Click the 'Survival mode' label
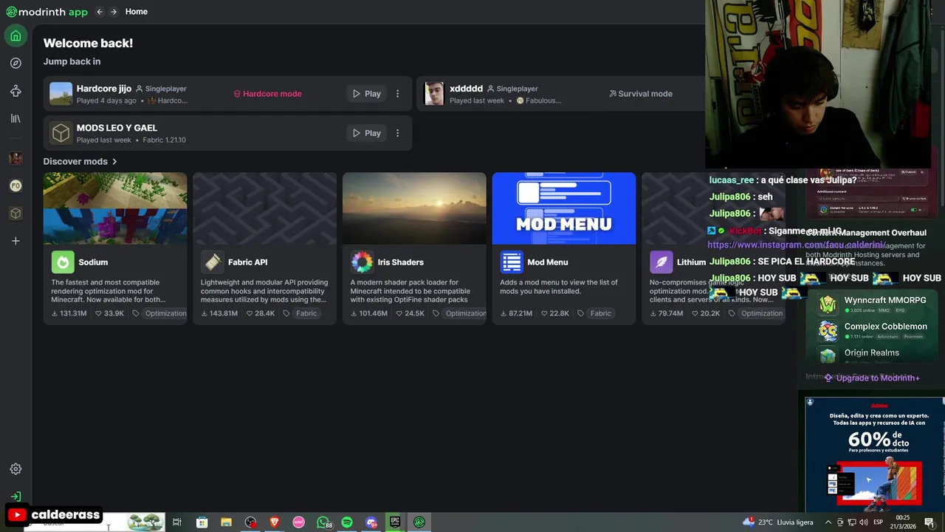 [640, 94]
